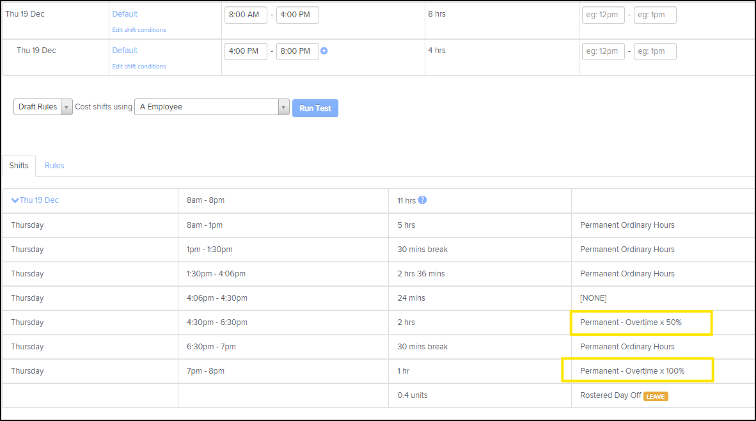The image size is (756, 421).
Task: Open Default link in first shift row
Action: [125, 14]
